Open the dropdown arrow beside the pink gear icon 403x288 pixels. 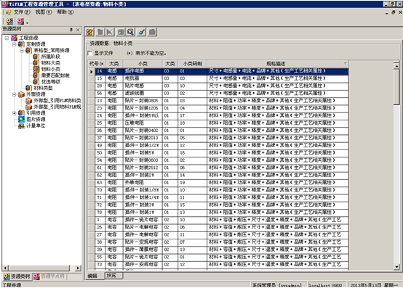tap(27, 22)
